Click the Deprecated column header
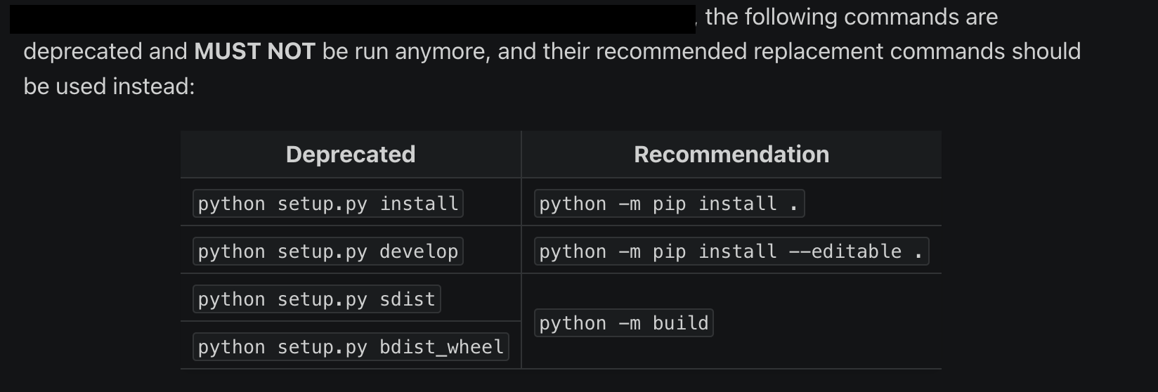Screen dimensions: 1158x392 point(351,155)
